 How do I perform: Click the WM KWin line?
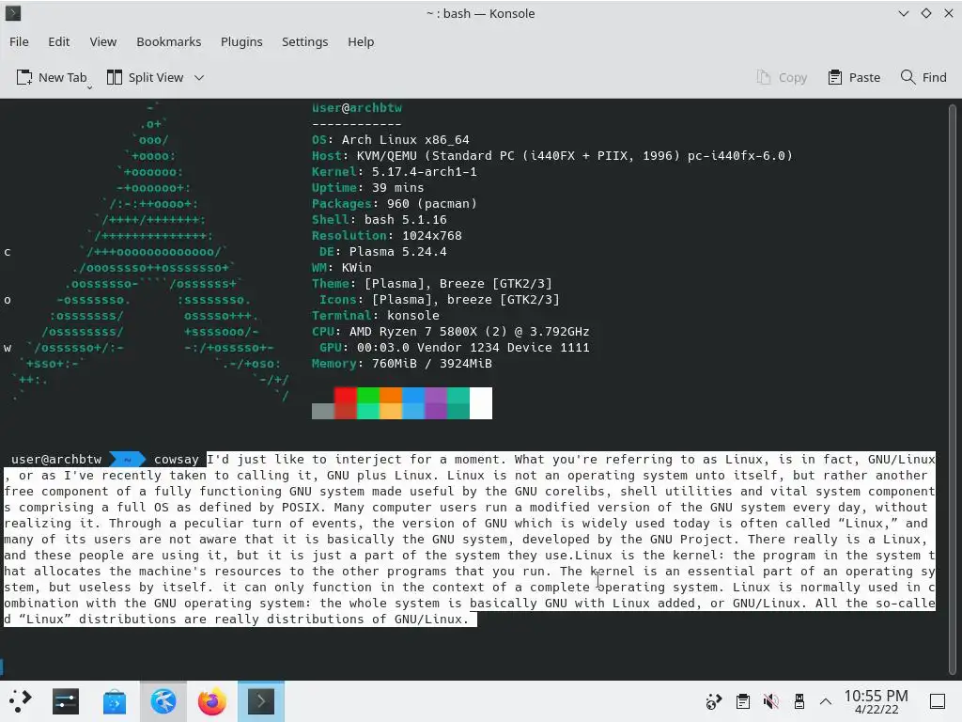(x=342, y=268)
